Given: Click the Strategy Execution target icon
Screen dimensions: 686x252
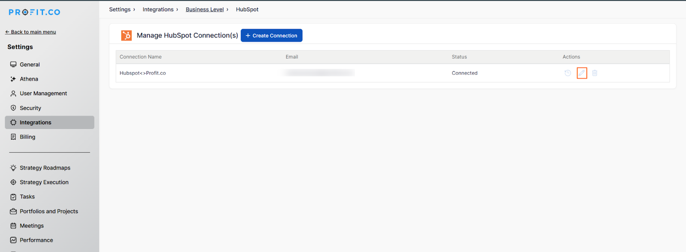Looking at the screenshot, I should point(13,183).
